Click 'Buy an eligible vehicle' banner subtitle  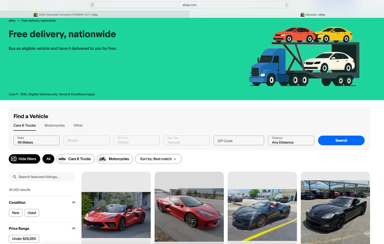point(63,48)
